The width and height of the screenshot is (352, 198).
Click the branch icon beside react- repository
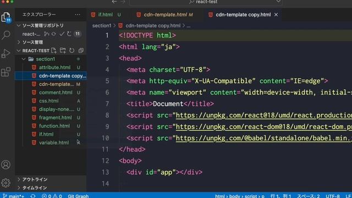(46, 34)
